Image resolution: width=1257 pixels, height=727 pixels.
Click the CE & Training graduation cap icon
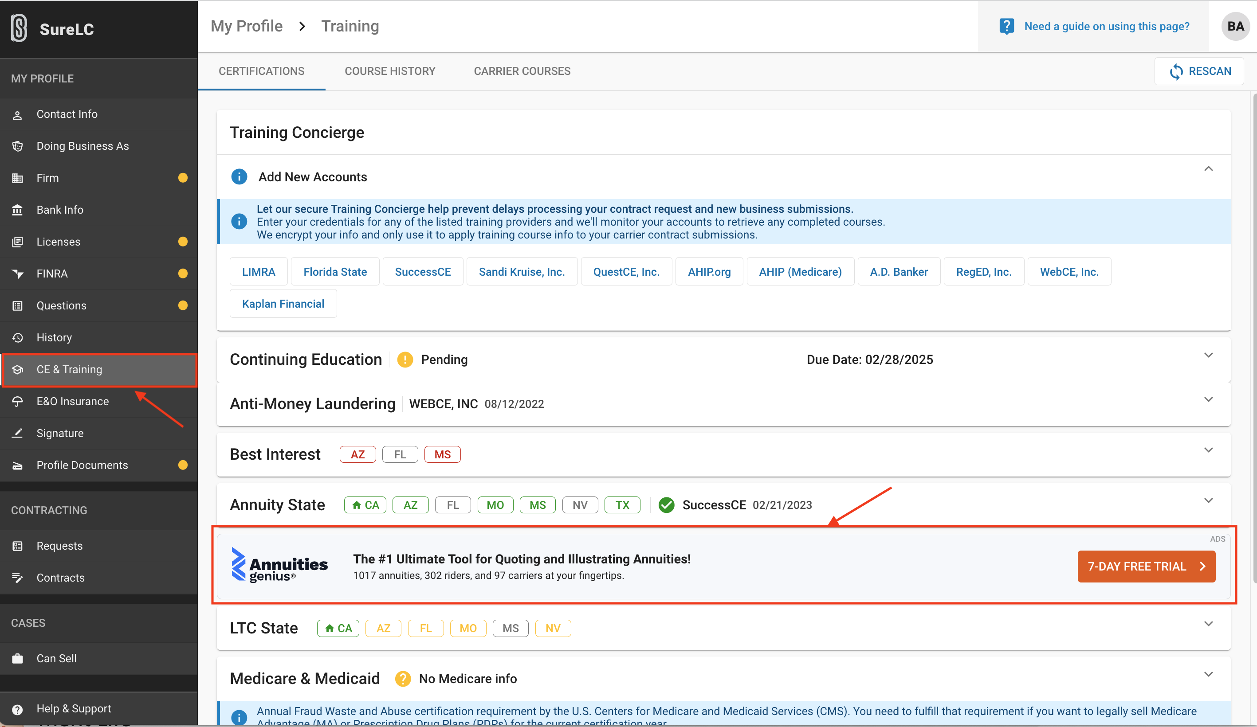(x=17, y=370)
